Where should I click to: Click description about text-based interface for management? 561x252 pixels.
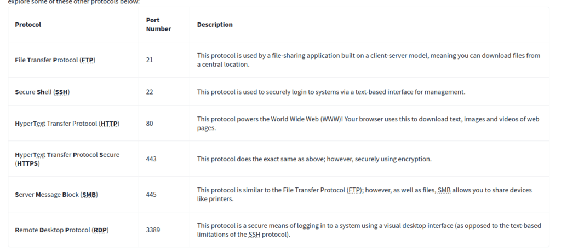[x=331, y=92]
